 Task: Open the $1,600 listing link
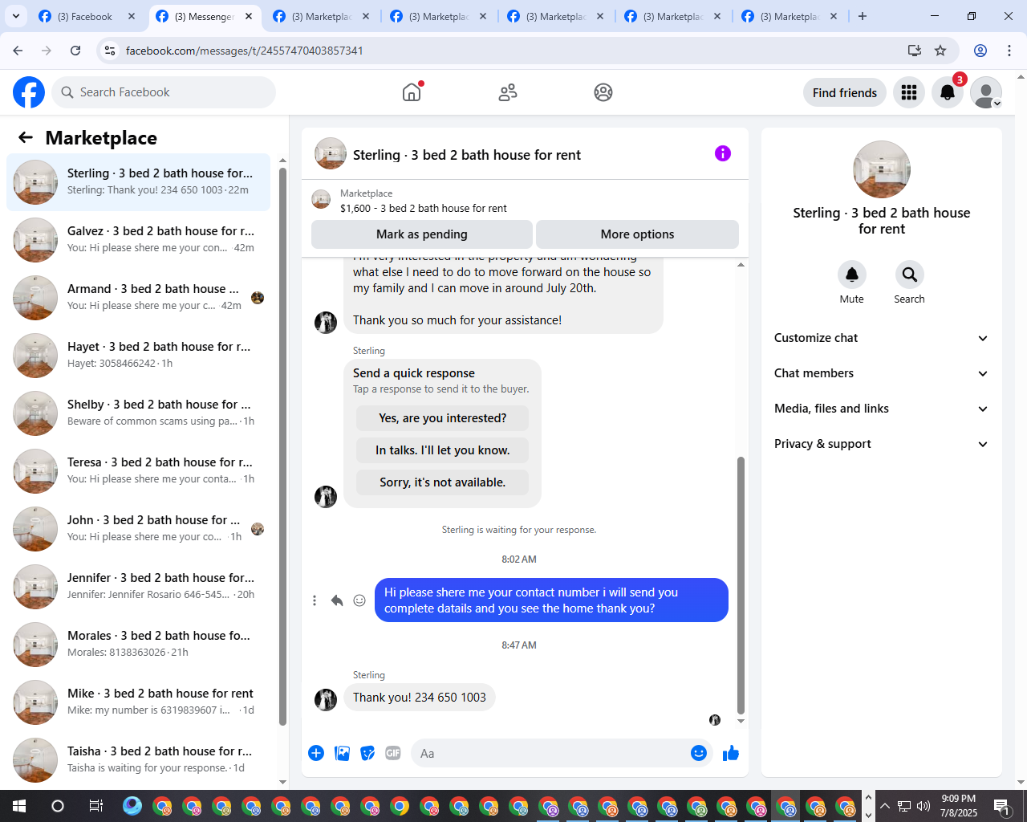424,208
